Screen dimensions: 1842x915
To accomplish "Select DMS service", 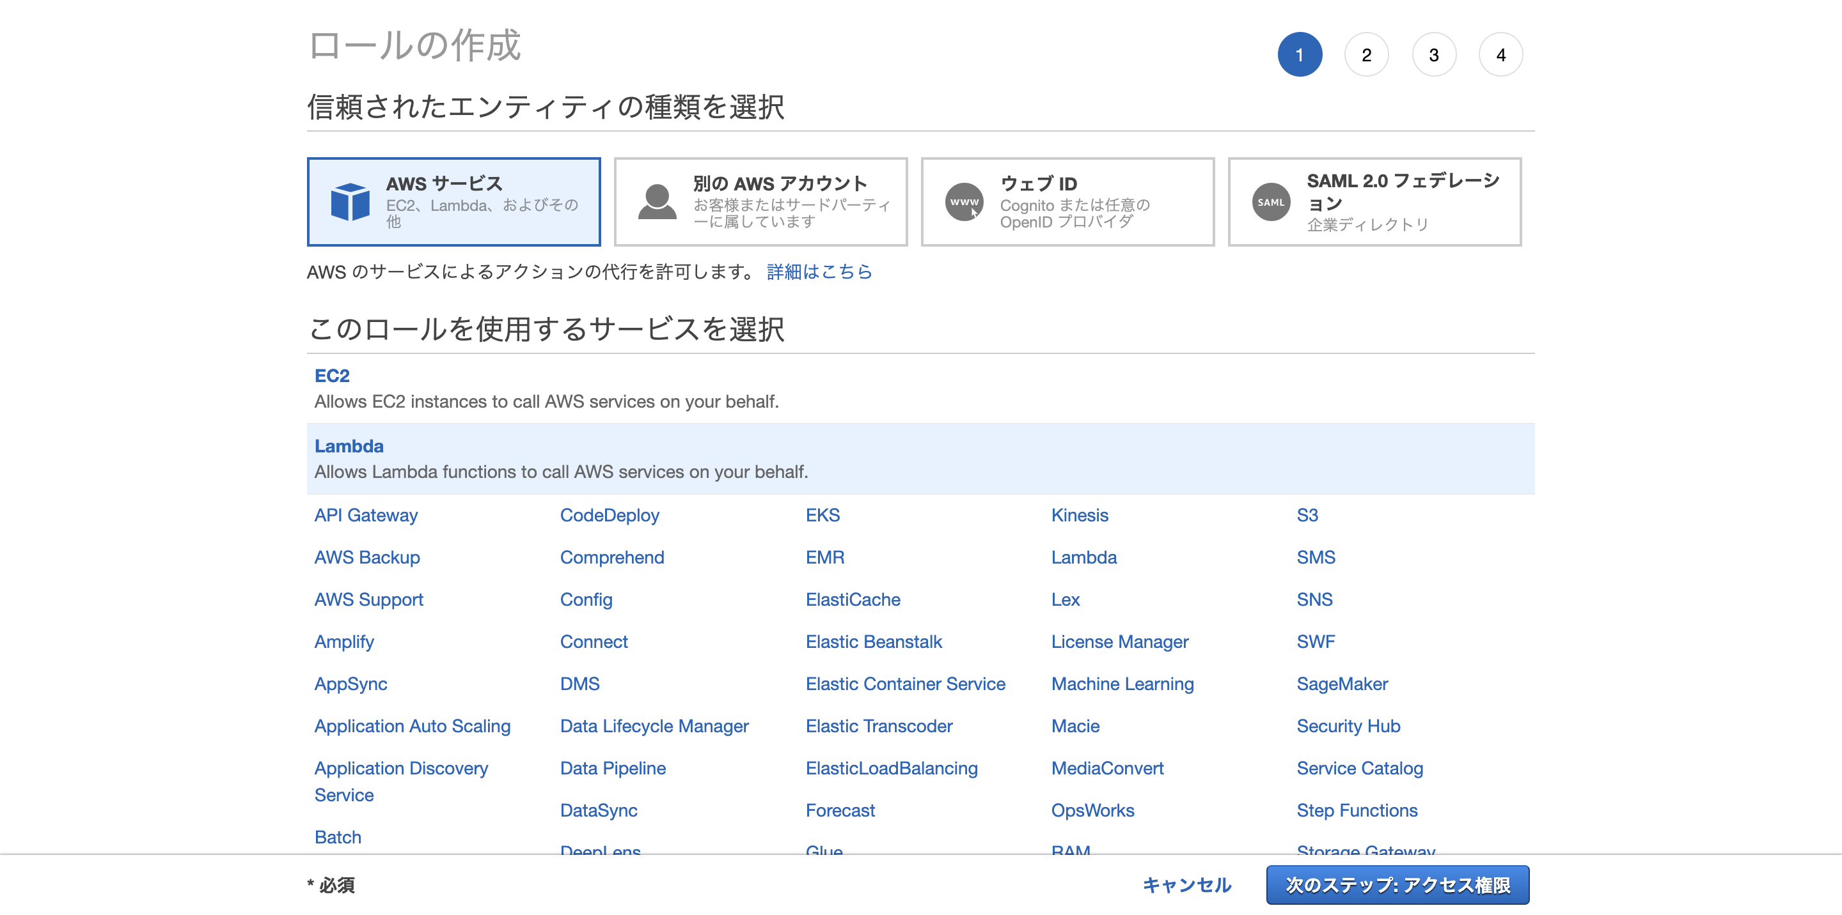I will click(x=580, y=684).
